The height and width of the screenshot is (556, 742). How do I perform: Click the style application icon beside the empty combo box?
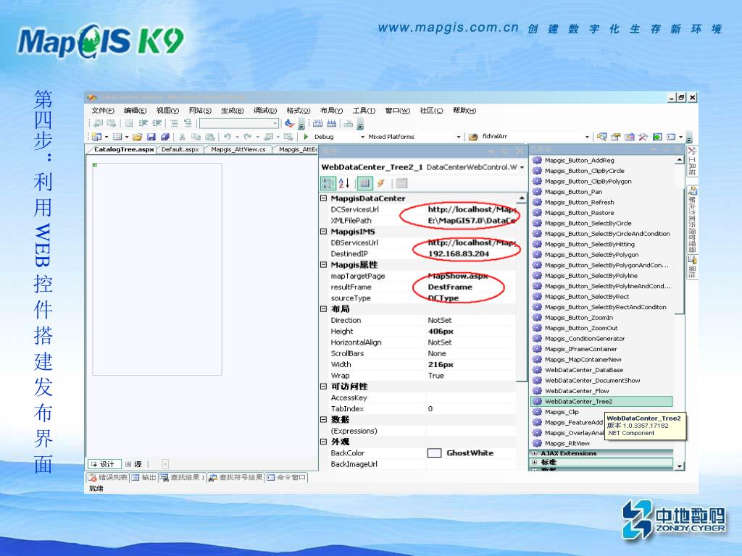coord(289,123)
